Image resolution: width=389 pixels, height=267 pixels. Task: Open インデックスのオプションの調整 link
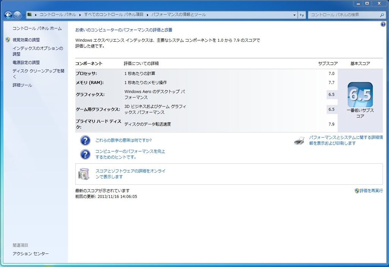38,51
